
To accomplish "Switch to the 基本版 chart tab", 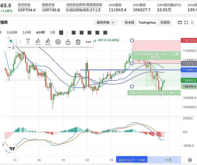I will [x=128, y=22].
